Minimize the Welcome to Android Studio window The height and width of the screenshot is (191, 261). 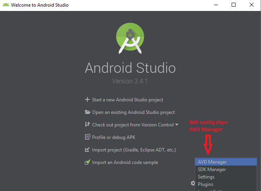pyautogui.click(x=216, y=5)
